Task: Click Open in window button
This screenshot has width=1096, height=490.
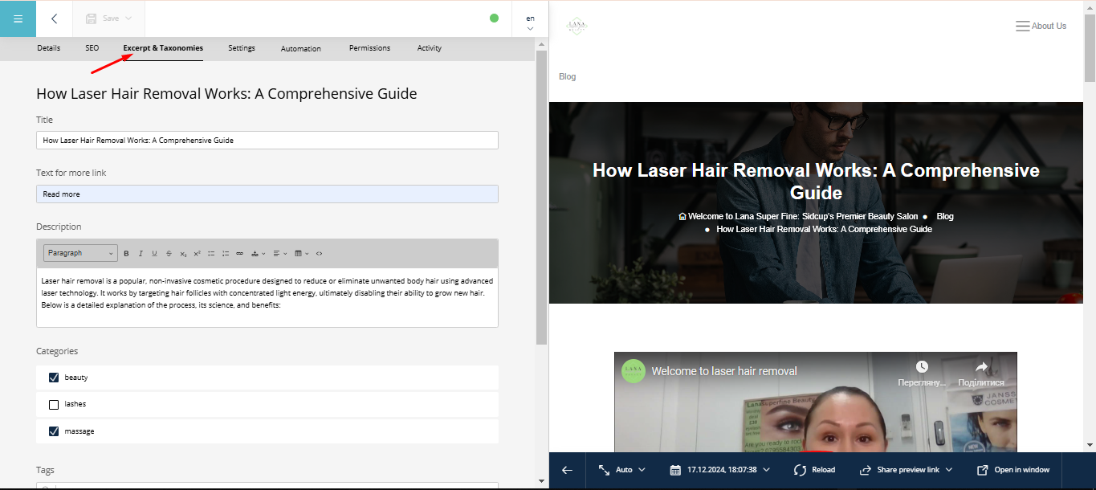Action: 1013,470
